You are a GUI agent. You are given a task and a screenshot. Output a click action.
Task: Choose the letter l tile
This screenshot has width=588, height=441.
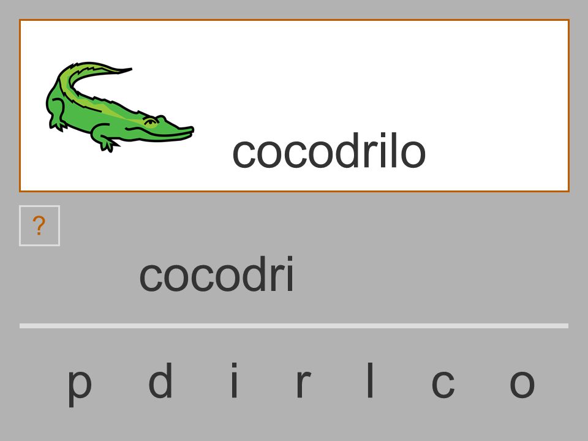[370, 380]
